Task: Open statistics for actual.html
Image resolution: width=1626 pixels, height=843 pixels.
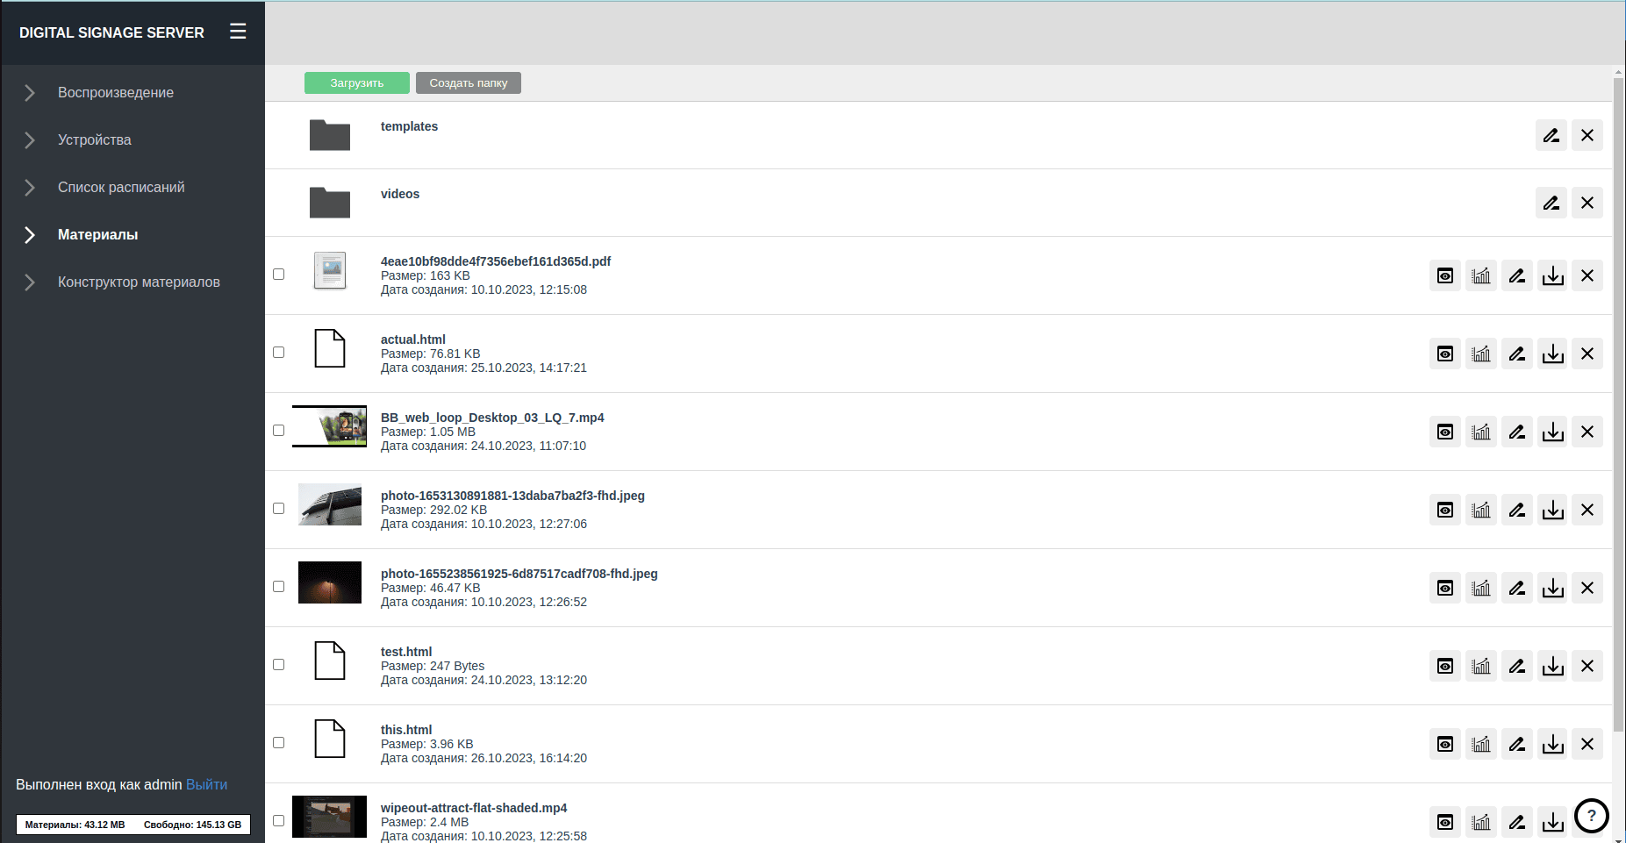Action: pos(1480,354)
